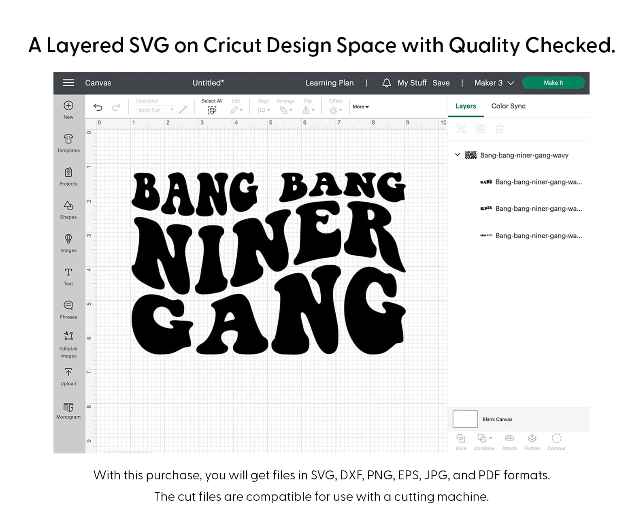The width and height of the screenshot is (643, 530).
Task: Click the green Make It button
Action: (x=553, y=83)
